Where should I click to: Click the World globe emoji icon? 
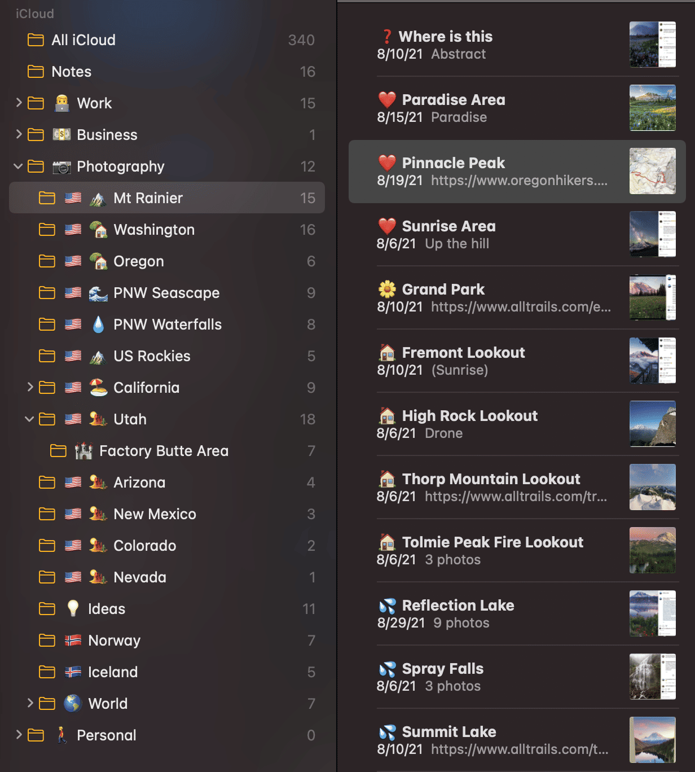click(73, 703)
